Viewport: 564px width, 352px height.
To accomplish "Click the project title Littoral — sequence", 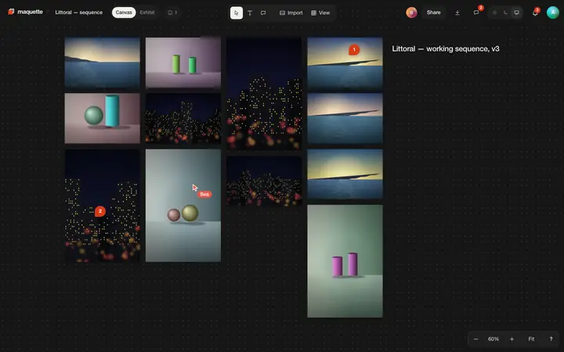I will [79, 13].
